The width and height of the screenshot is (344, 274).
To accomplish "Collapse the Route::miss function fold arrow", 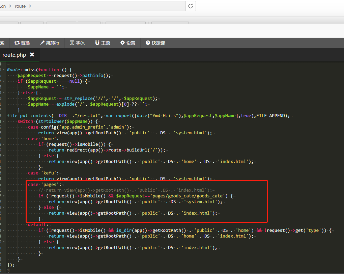I will (3, 70).
